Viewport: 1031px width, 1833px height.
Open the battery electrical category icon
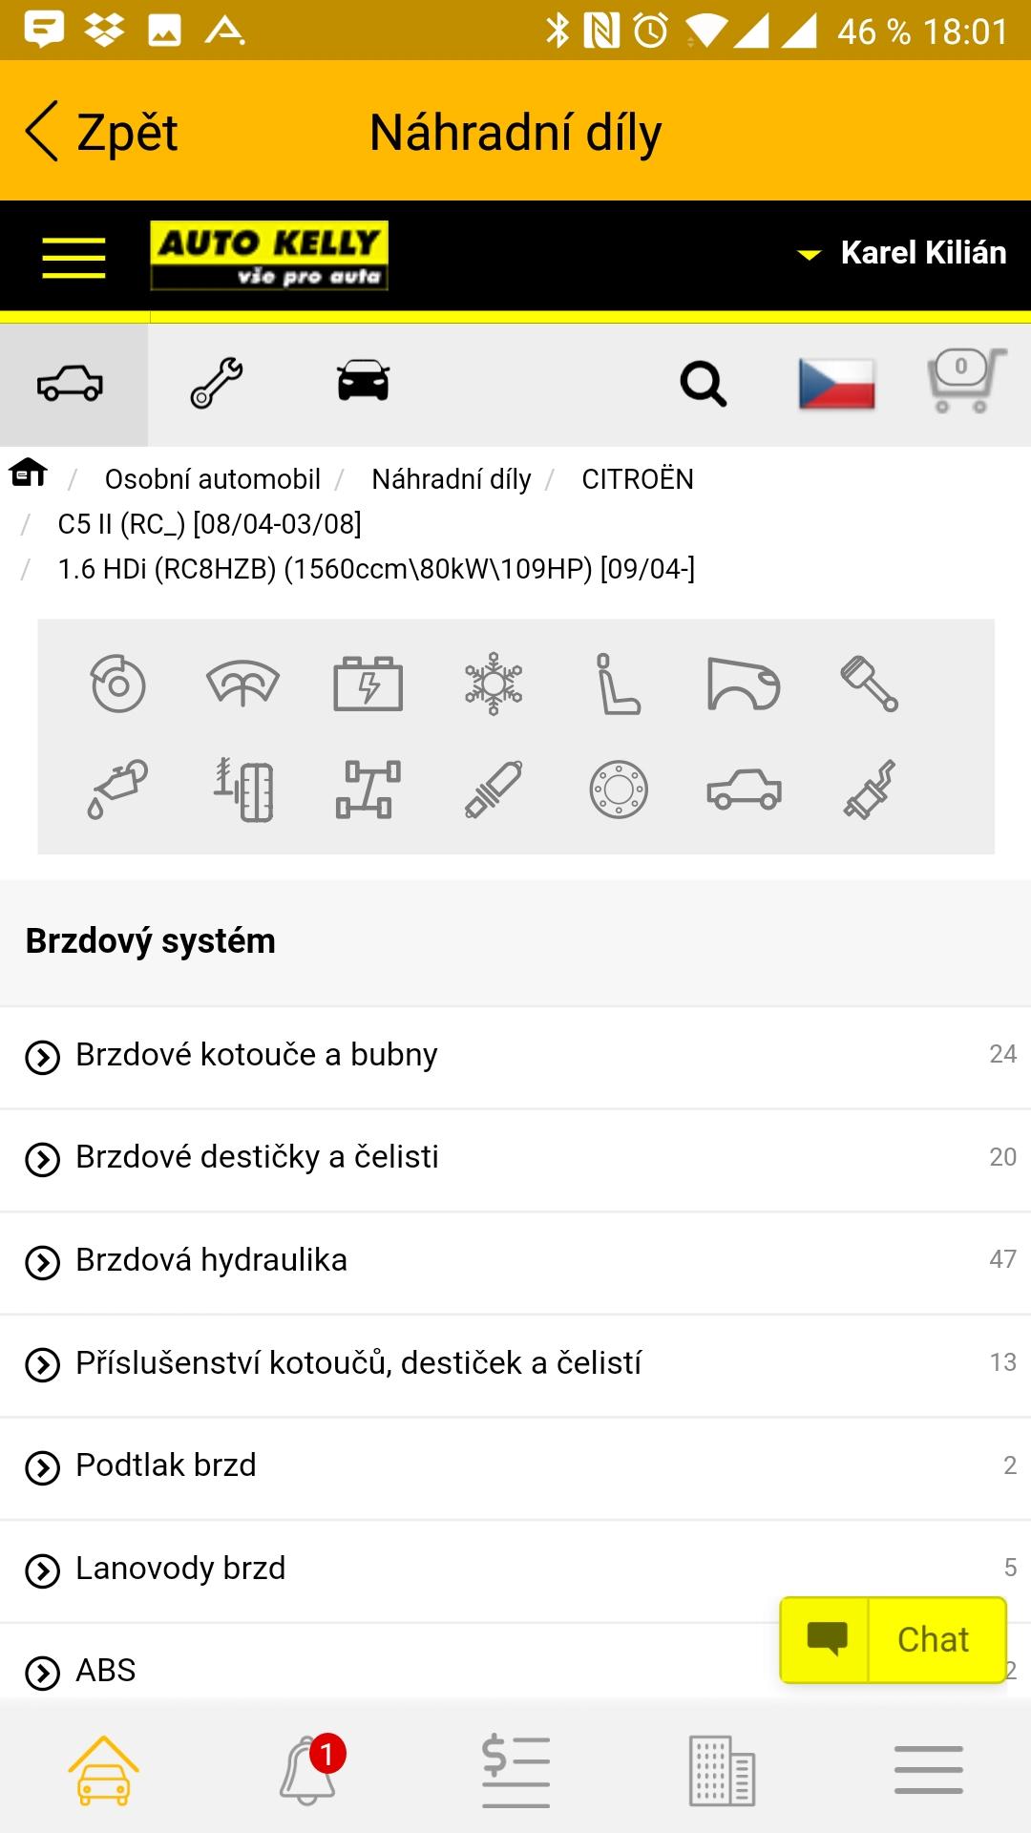click(x=368, y=684)
